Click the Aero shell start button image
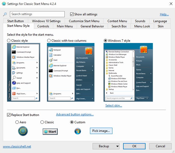Image resolution: width=175 pixels, height=153 pixels. click(x=23, y=131)
